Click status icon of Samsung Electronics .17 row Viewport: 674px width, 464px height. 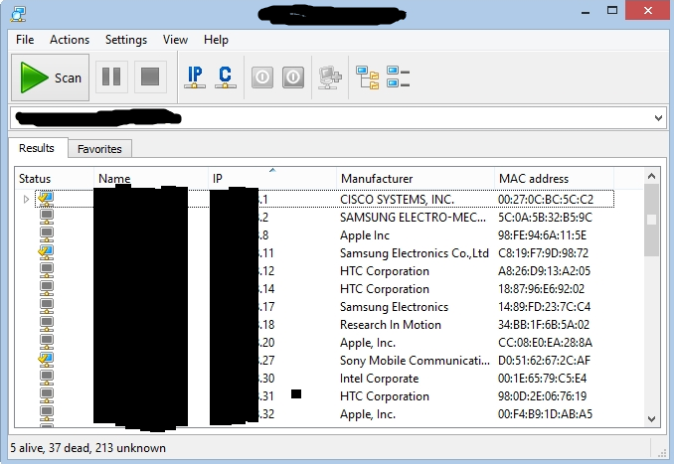click(x=47, y=306)
